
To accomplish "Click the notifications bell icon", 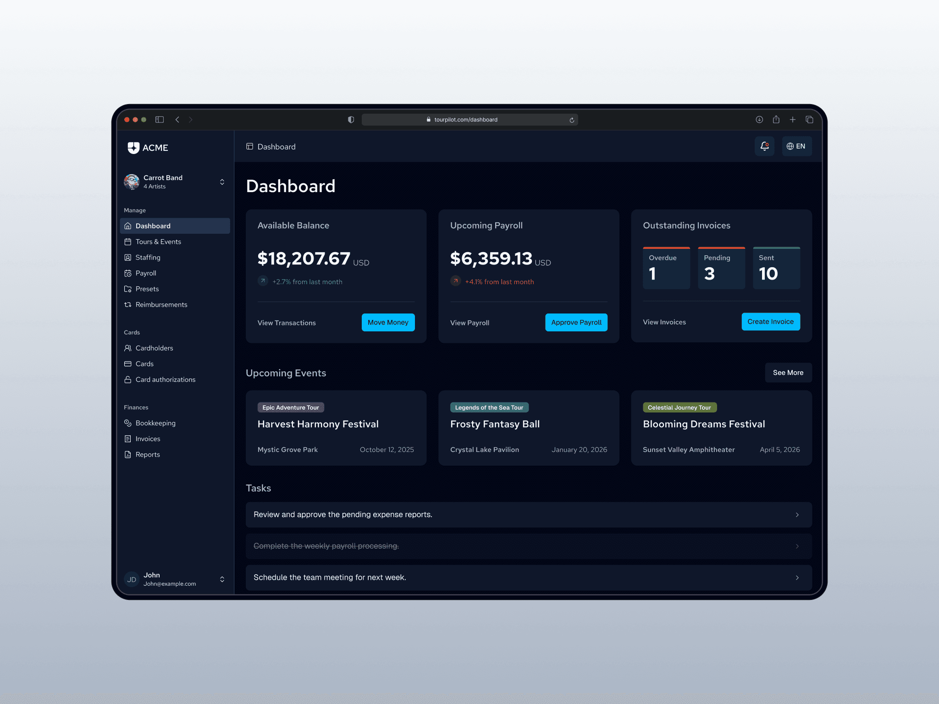I will [x=764, y=146].
